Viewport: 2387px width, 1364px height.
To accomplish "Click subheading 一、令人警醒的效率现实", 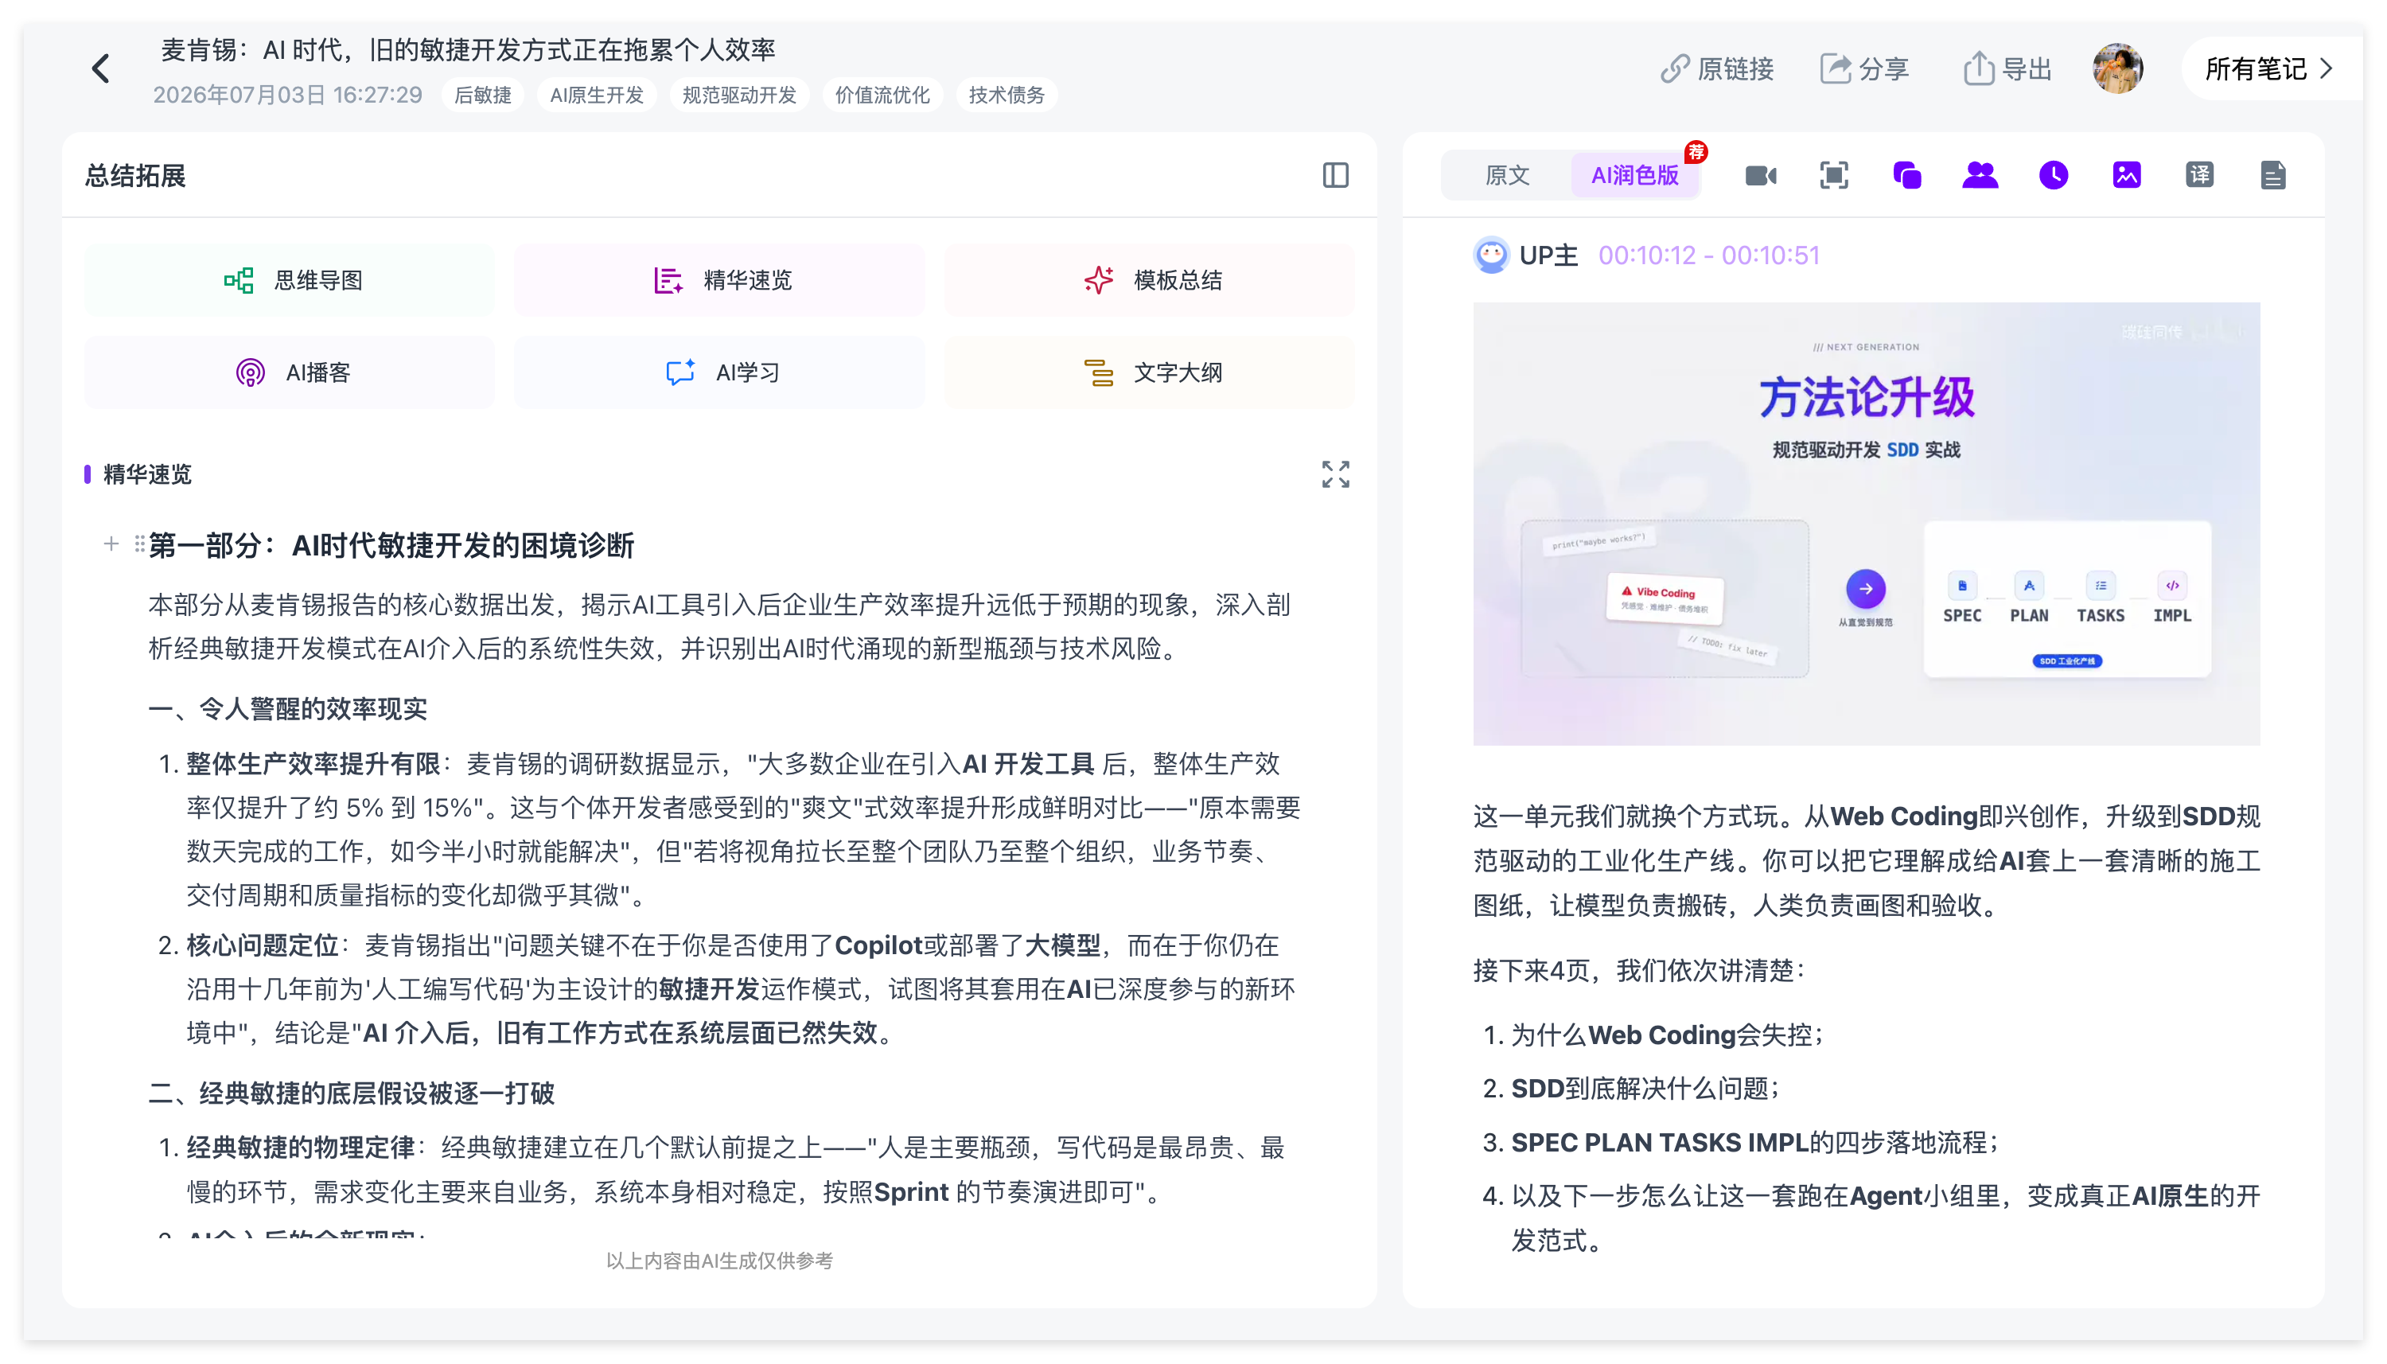I will [x=287, y=708].
